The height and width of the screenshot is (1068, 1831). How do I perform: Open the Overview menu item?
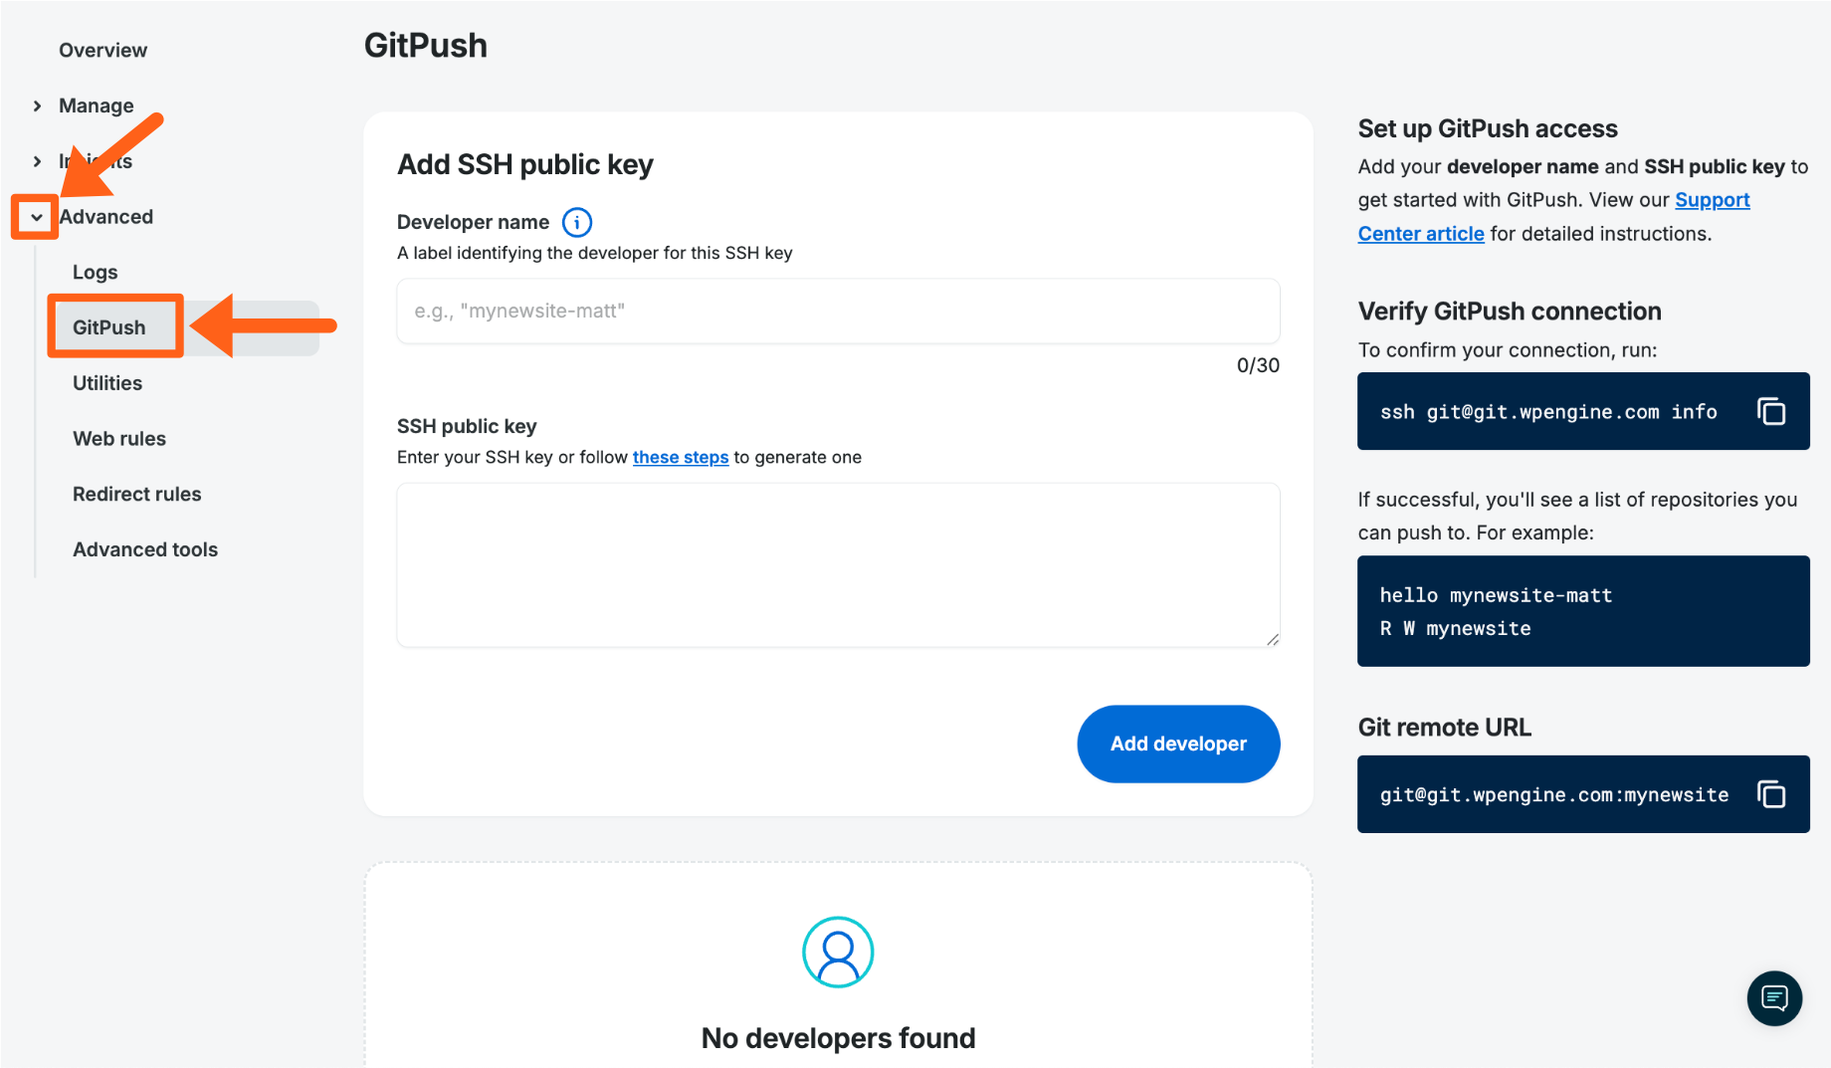(102, 50)
